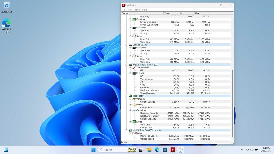Image resolution: width=274 pixels, height=154 pixels.
Task: Open Microsoft Edge from the taskbar
Action: (157, 150)
